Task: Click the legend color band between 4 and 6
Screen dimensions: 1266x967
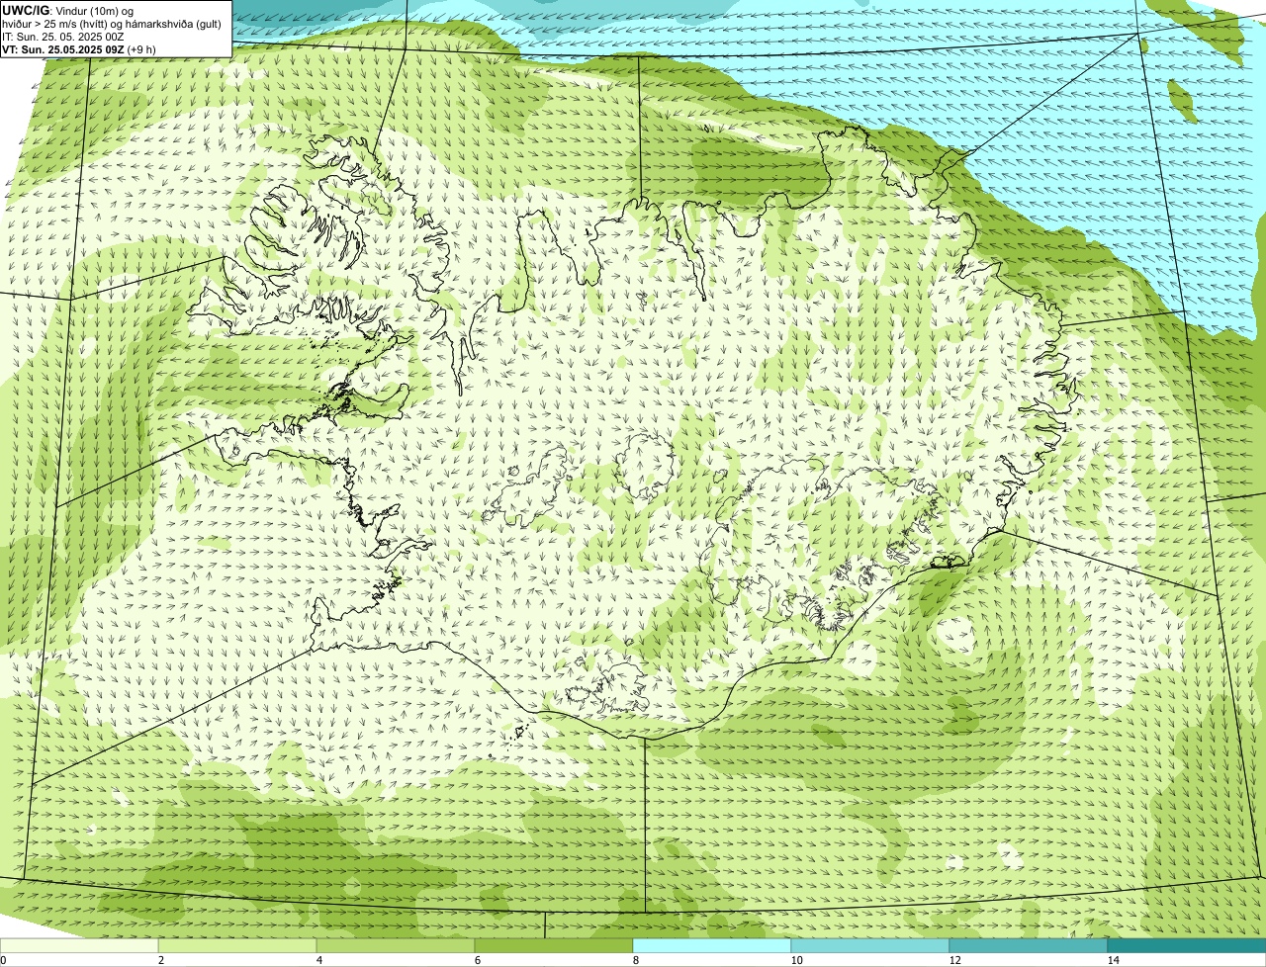Action: (396, 945)
